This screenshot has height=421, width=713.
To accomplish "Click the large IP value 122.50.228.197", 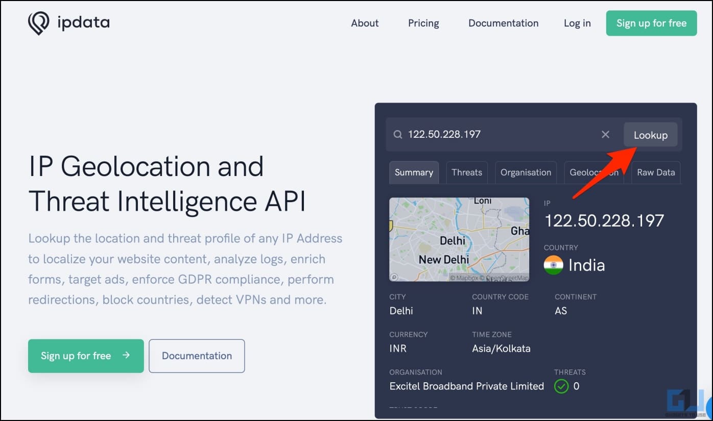I will (604, 220).
